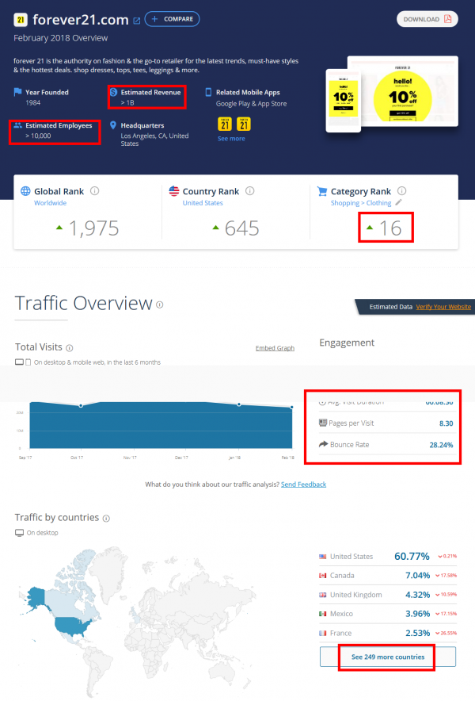This screenshot has width=475, height=701.
Task: Open the first Forever 21 mobile app icon
Action: [224, 124]
